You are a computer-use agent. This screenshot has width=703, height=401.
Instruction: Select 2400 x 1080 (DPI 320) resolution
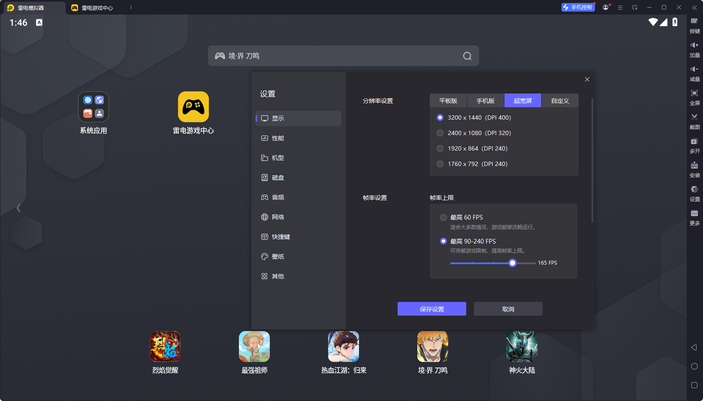(440, 133)
